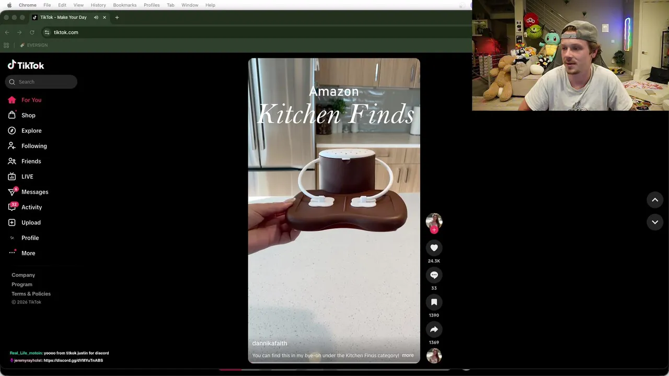Click the browser back arrow
Viewport: 669px width, 376px height.
[x=7, y=32]
